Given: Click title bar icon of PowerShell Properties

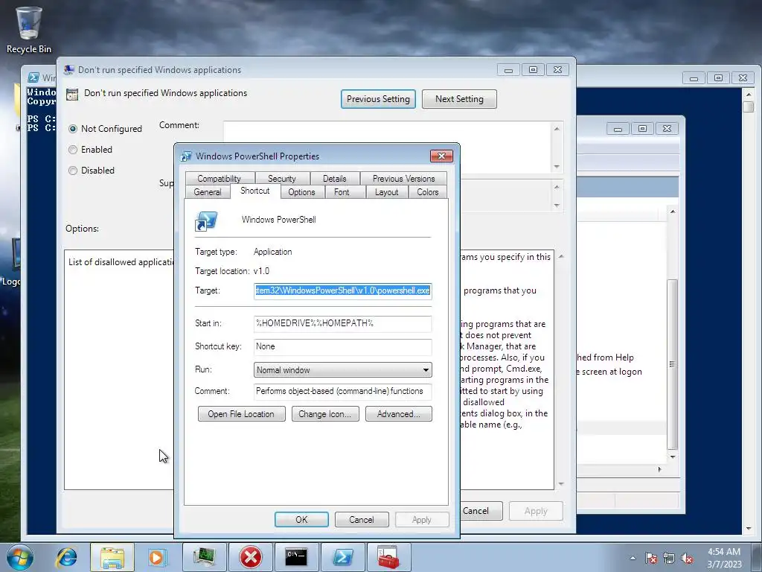Looking at the screenshot, I should coord(186,156).
